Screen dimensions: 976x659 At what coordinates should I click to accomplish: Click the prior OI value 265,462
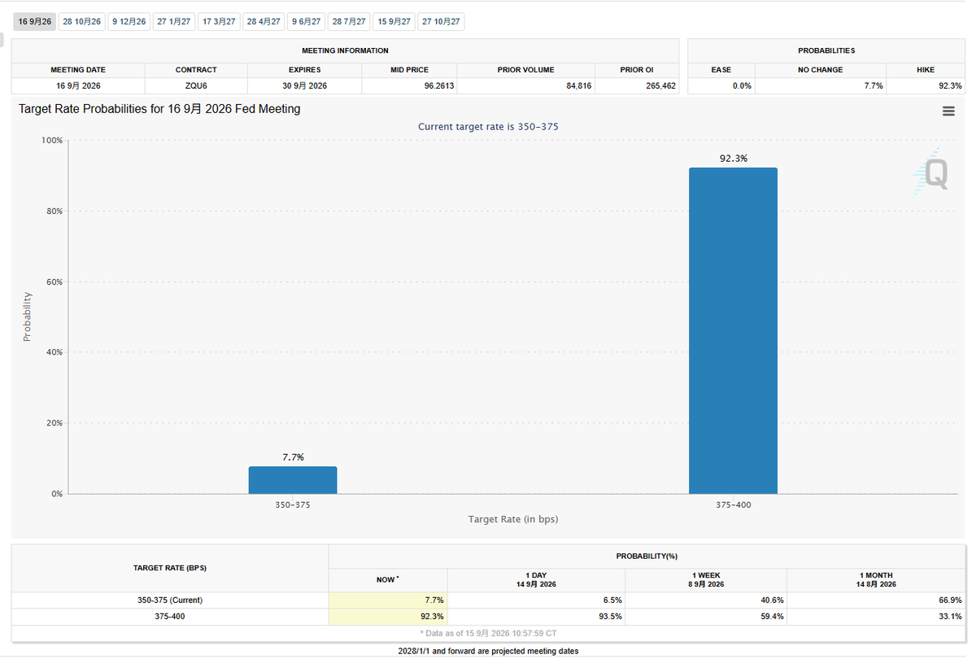[x=660, y=85]
